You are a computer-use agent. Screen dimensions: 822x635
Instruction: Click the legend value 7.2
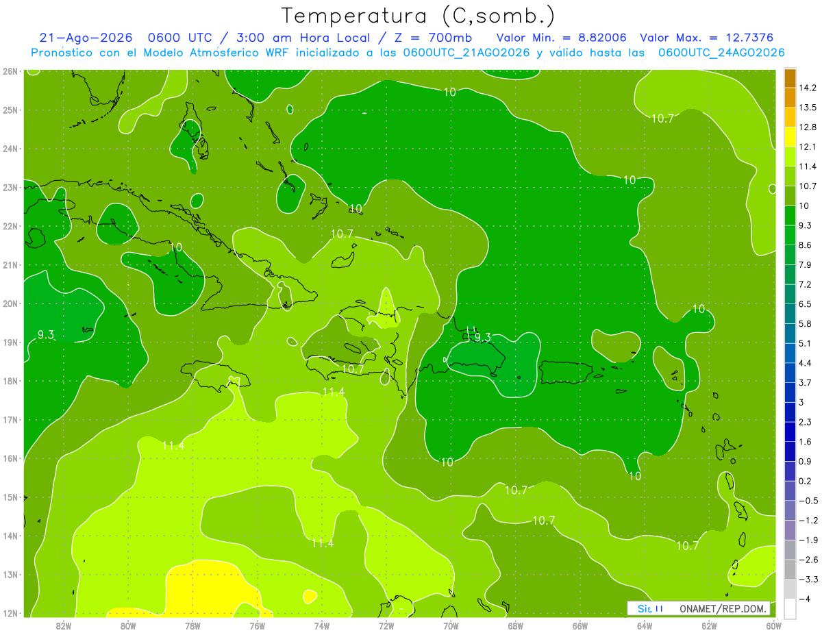806,284
